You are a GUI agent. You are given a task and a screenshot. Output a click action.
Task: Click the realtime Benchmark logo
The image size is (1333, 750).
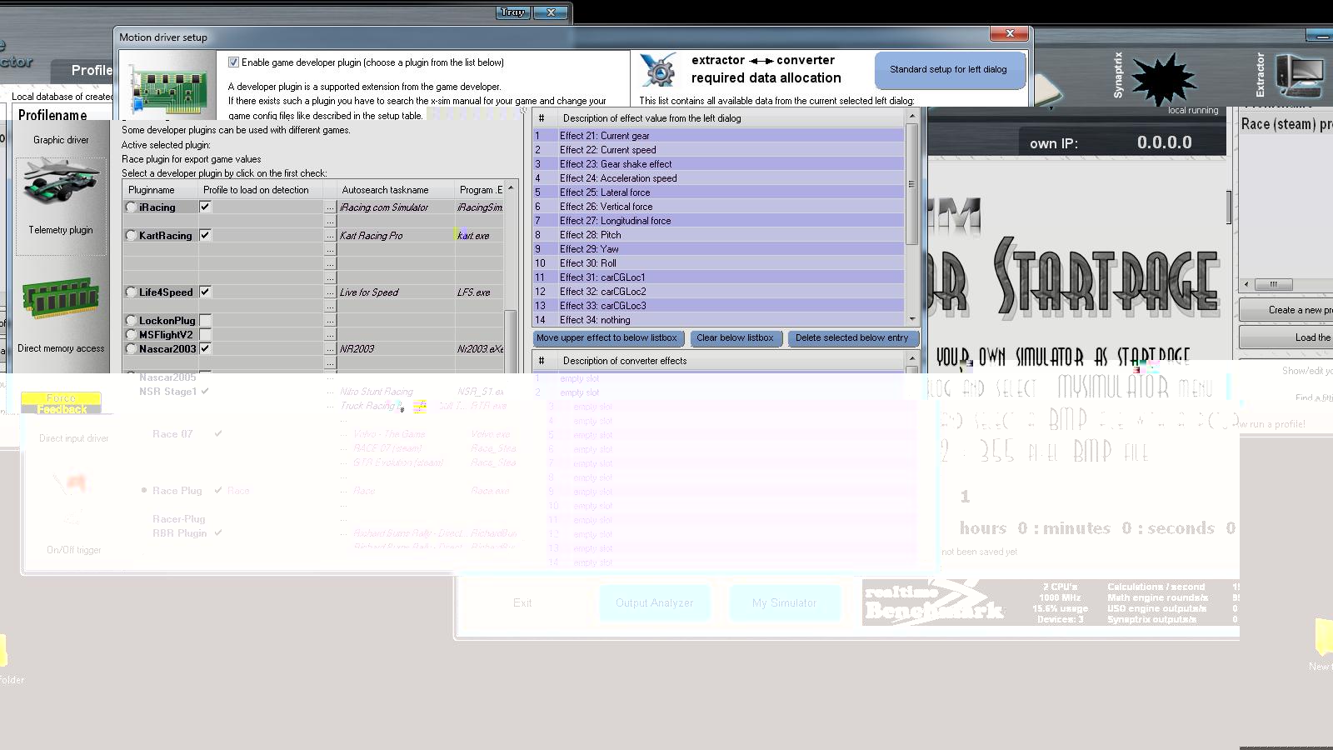coord(933,602)
